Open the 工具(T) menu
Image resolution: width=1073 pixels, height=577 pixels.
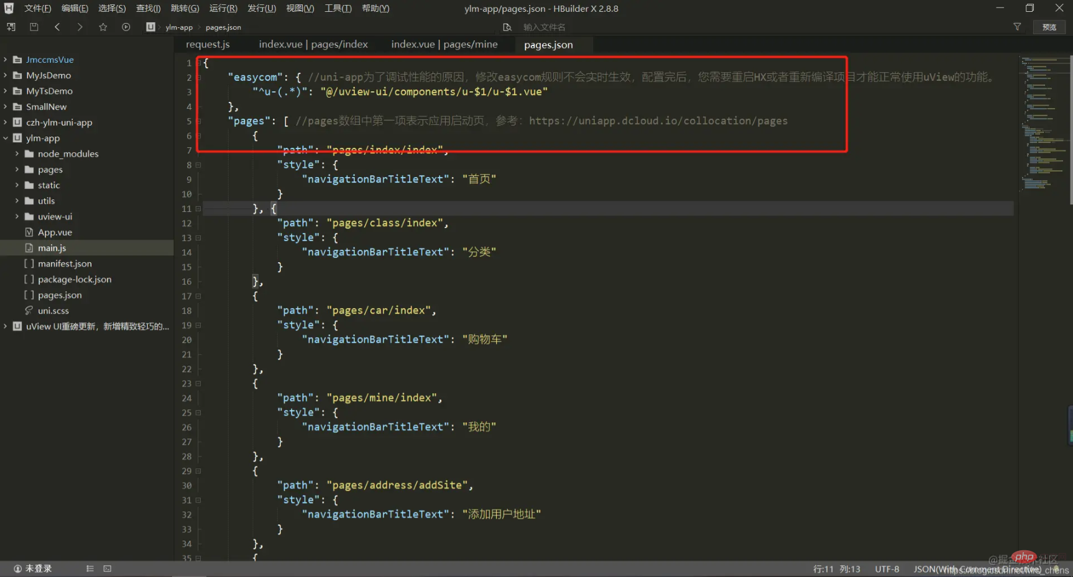[x=338, y=8]
